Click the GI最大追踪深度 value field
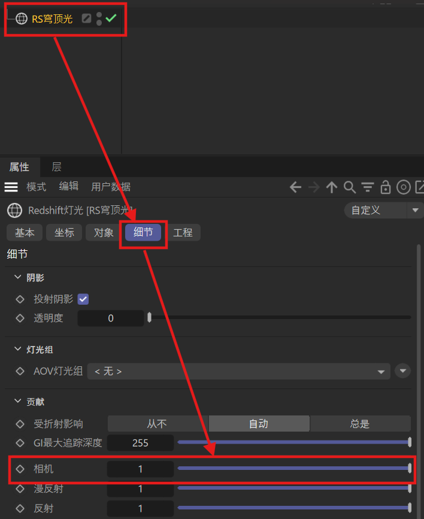Viewport: 424px width, 519px height. (x=141, y=443)
